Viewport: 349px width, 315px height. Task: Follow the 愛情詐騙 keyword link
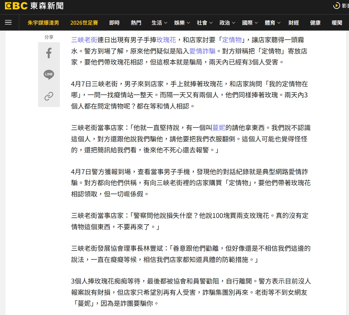pos(202,51)
